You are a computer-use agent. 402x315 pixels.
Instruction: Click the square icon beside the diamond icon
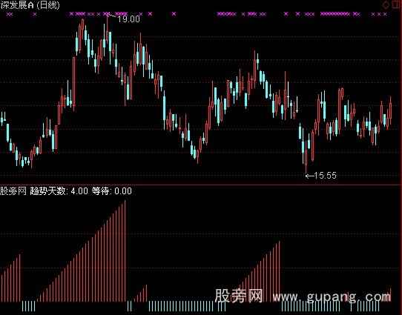coord(396,5)
